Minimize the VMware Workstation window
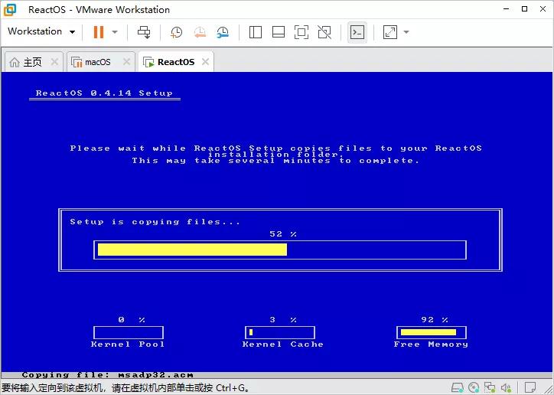554x395 pixels. (x=507, y=9)
